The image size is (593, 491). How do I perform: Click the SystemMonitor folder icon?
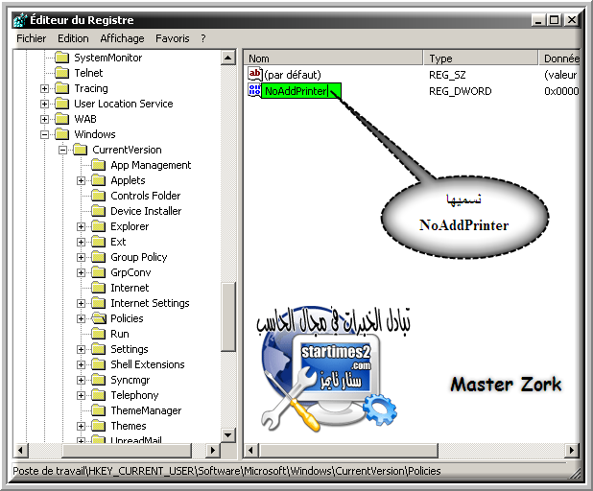pos(61,58)
